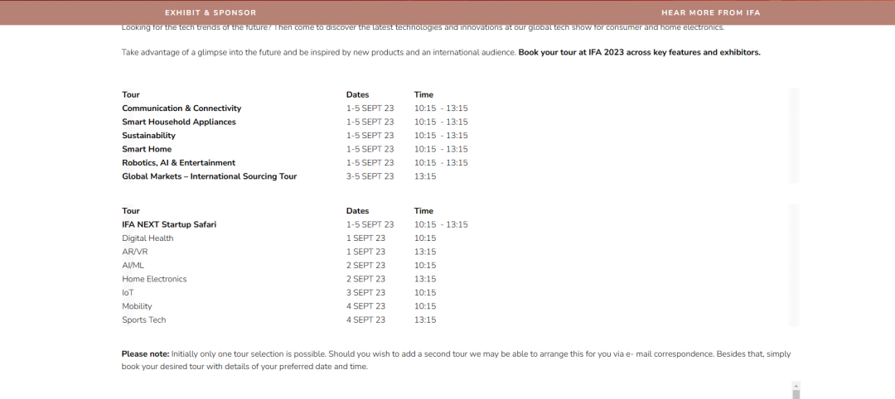Click the 13:15 time for AR/VR
Image resolution: width=895 pixels, height=399 pixels.
pos(425,252)
